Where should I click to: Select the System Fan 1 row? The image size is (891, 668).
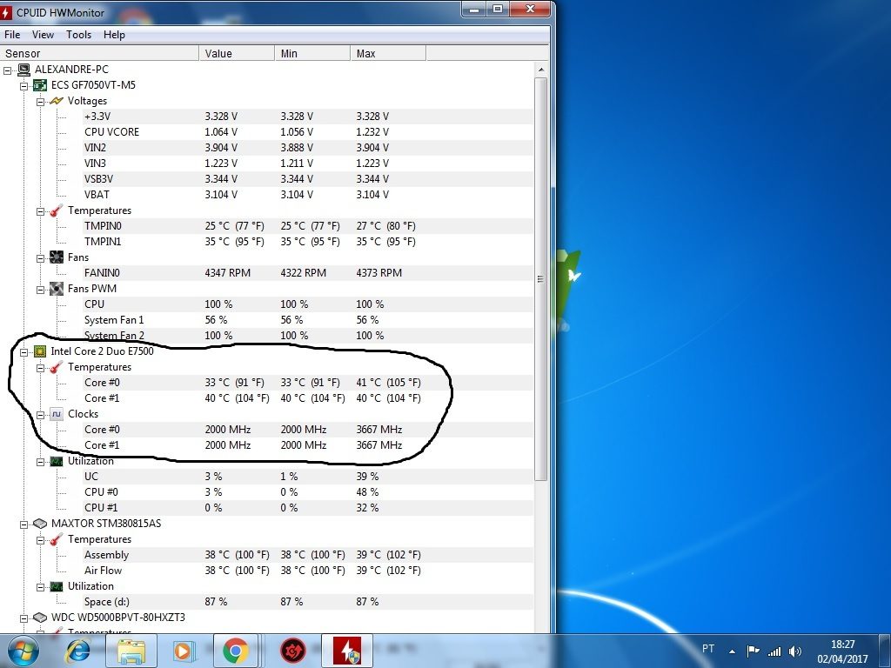click(x=307, y=320)
